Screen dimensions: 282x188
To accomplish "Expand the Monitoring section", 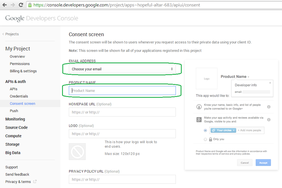I will point(15,119).
